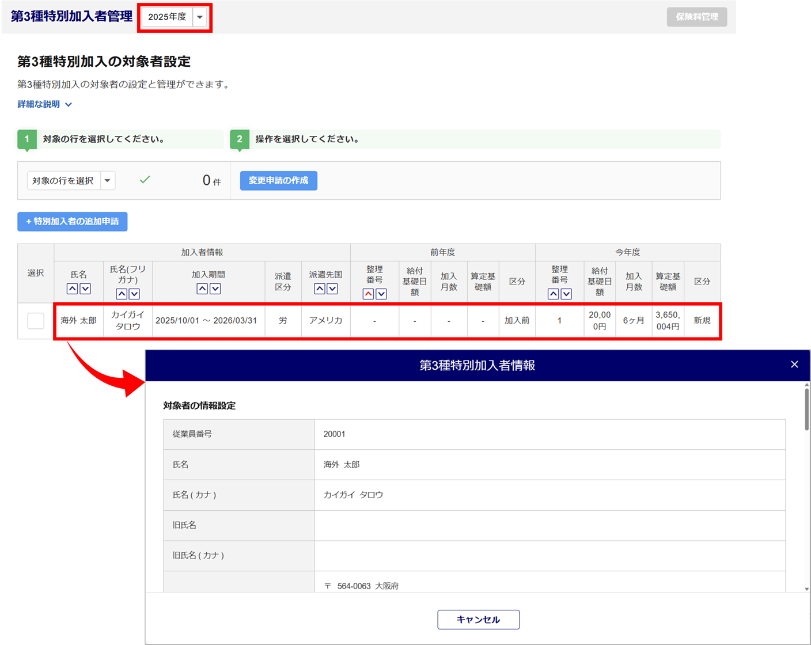Open the 対象の行を選択 dropdown
The width and height of the screenshot is (811, 645).
point(71,181)
